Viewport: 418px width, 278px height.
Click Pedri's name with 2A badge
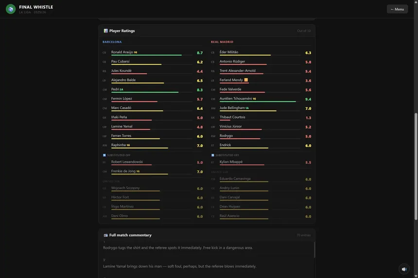pyautogui.click(x=117, y=89)
